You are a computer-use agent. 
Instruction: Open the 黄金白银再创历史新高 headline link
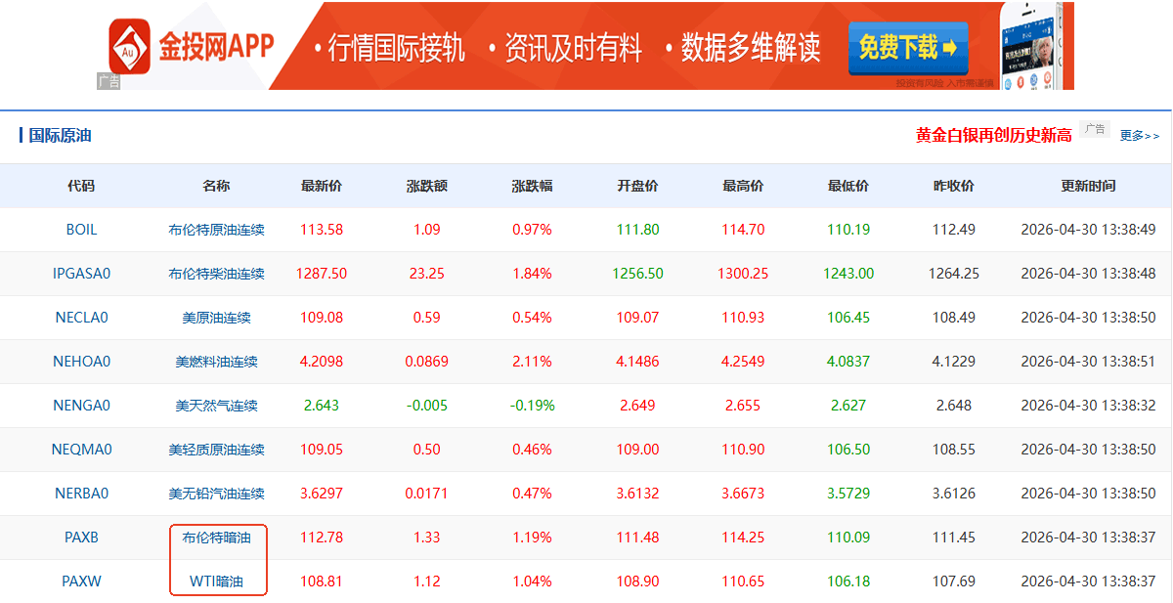click(993, 136)
